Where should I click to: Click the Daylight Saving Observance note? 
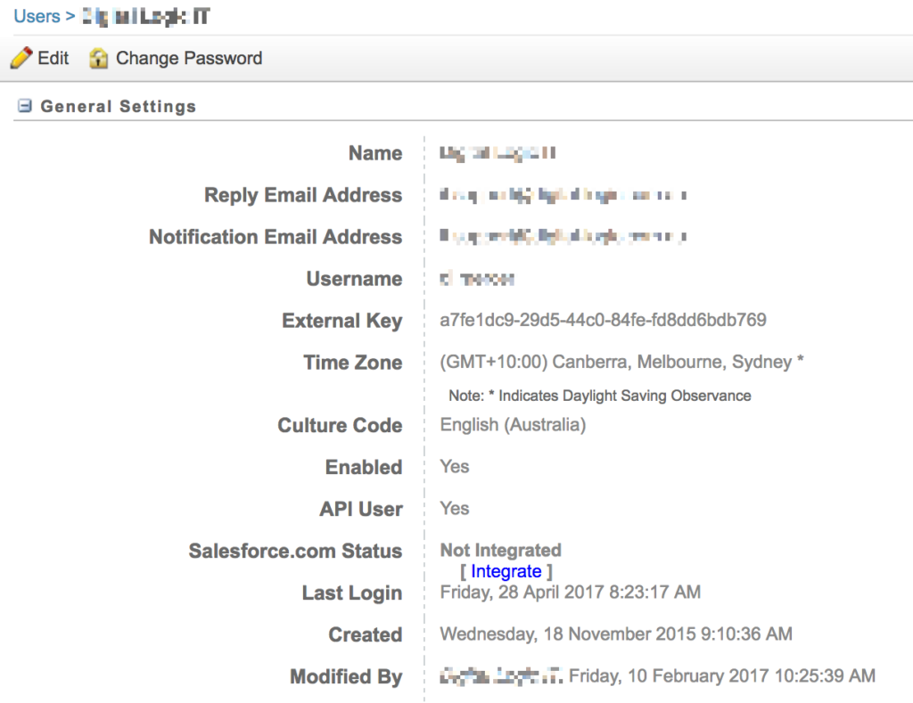pyautogui.click(x=599, y=396)
